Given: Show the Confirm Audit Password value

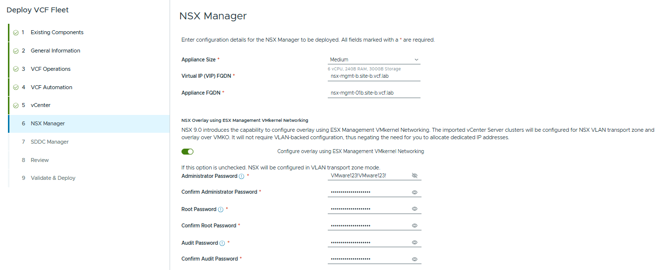Looking at the screenshot, I should [x=415, y=259].
